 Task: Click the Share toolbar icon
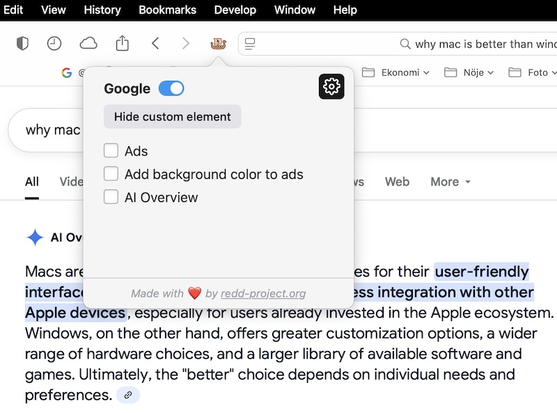point(123,43)
